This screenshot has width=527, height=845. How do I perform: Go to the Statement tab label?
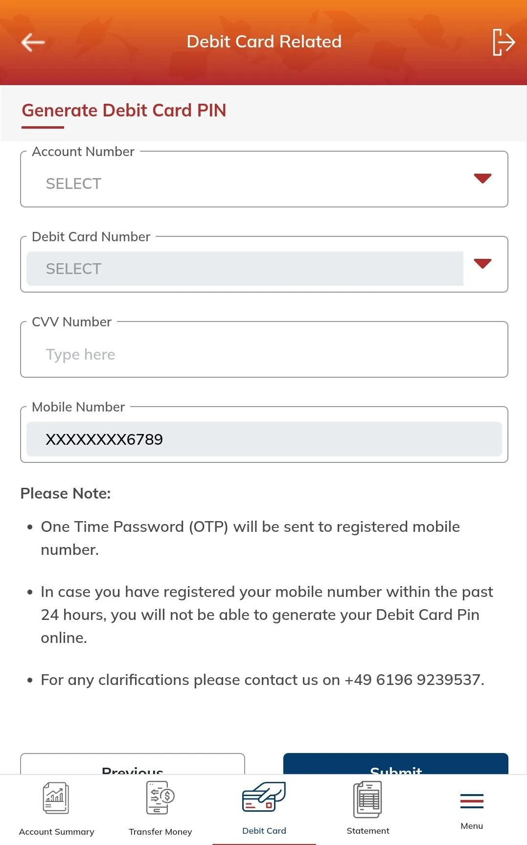[368, 831]
